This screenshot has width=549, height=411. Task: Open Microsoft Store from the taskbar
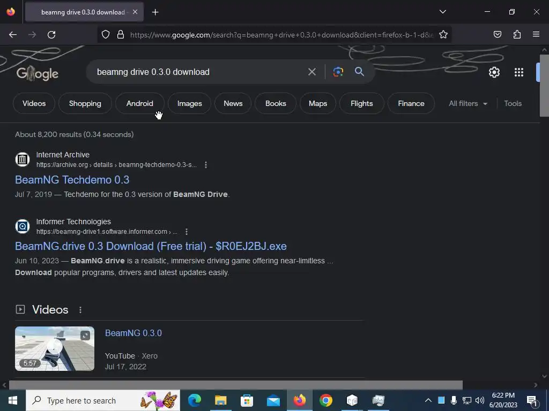click(x=247, y=400)
